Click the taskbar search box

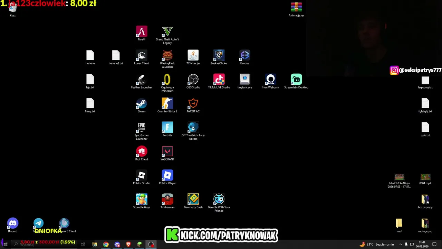tap(45, 244)
